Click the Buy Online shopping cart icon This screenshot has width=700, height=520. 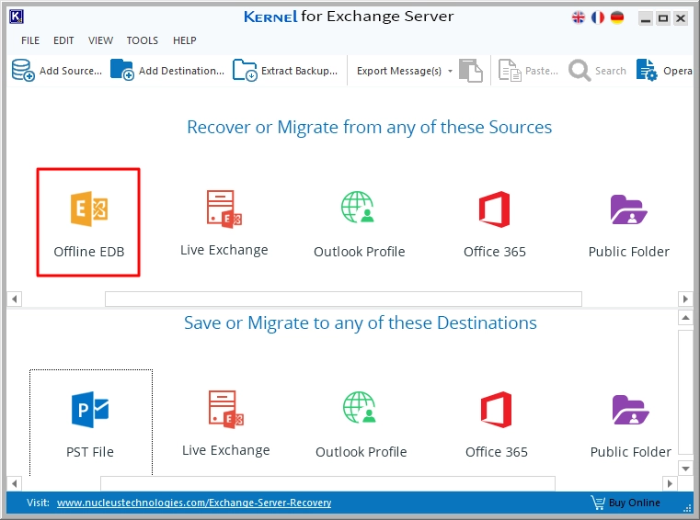click(x=598, y=503)
